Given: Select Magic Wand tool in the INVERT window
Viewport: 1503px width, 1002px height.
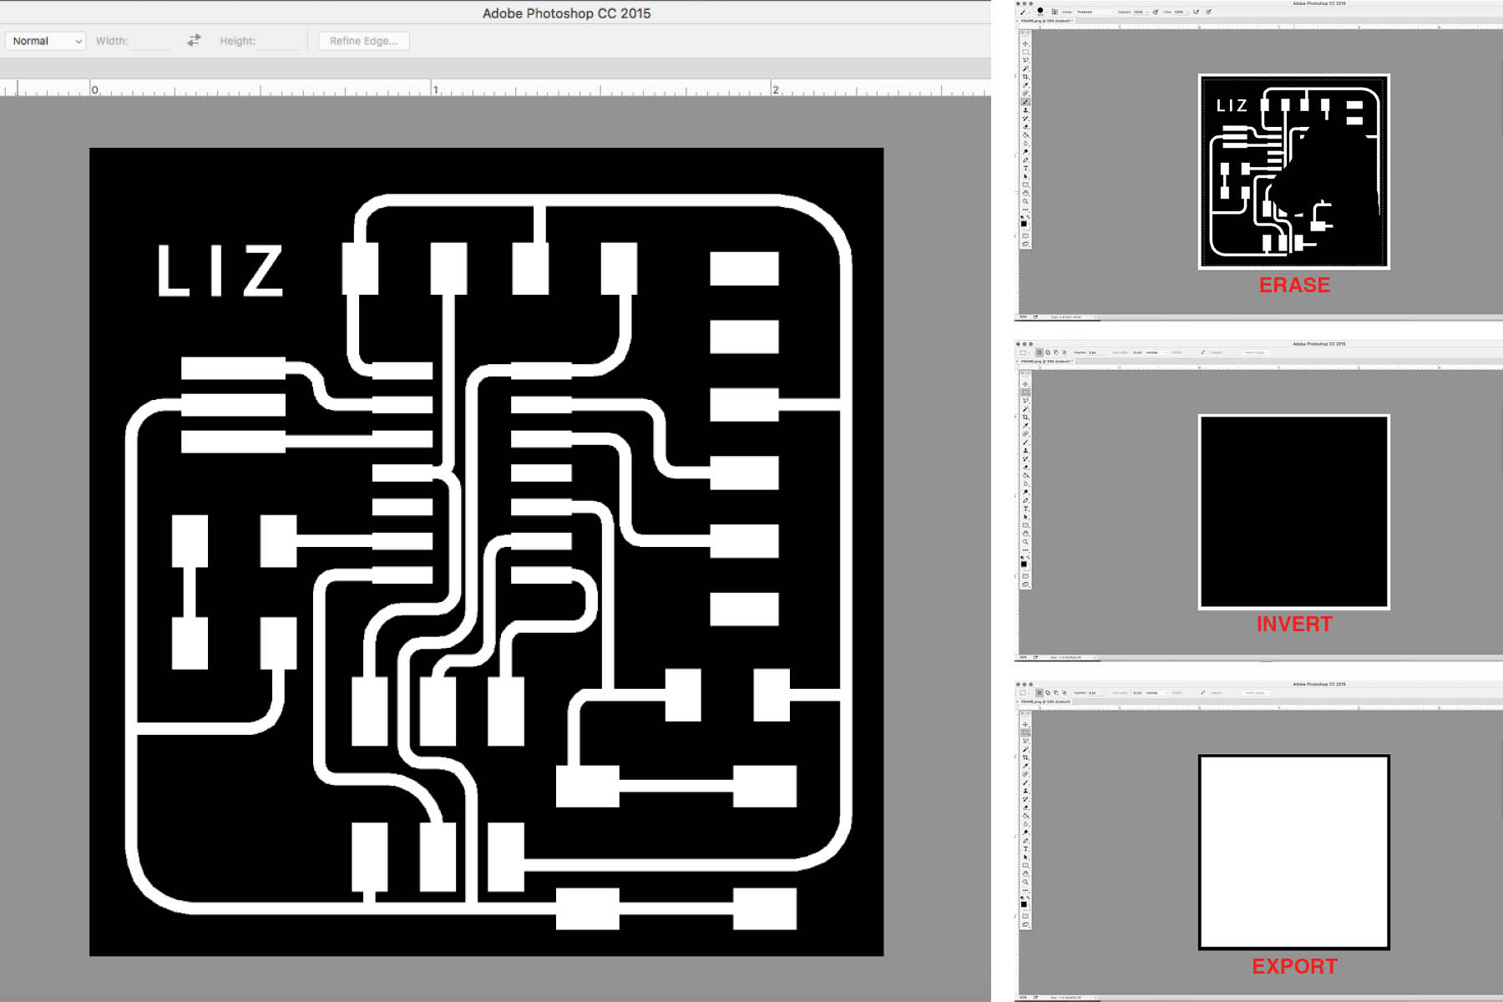Looking at the screenshot, I should (1025, 409).
